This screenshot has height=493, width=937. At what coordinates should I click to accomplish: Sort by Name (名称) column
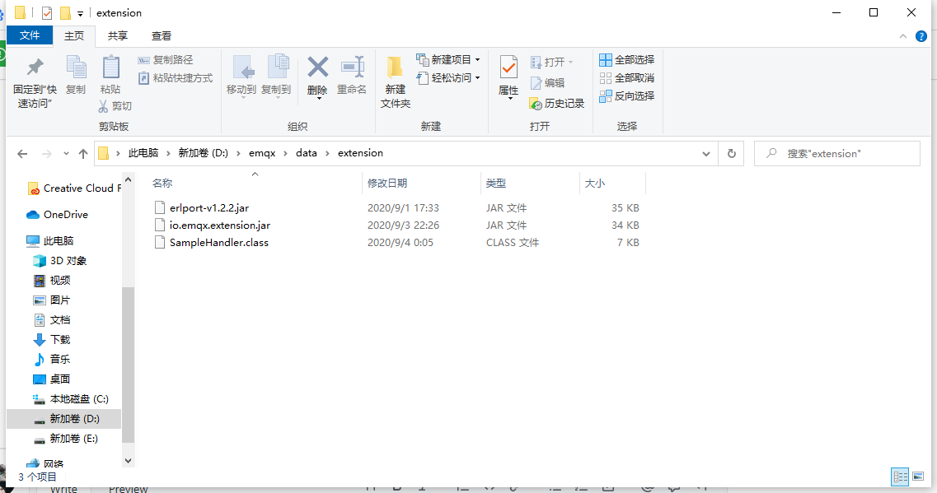[x=162, y=184]
